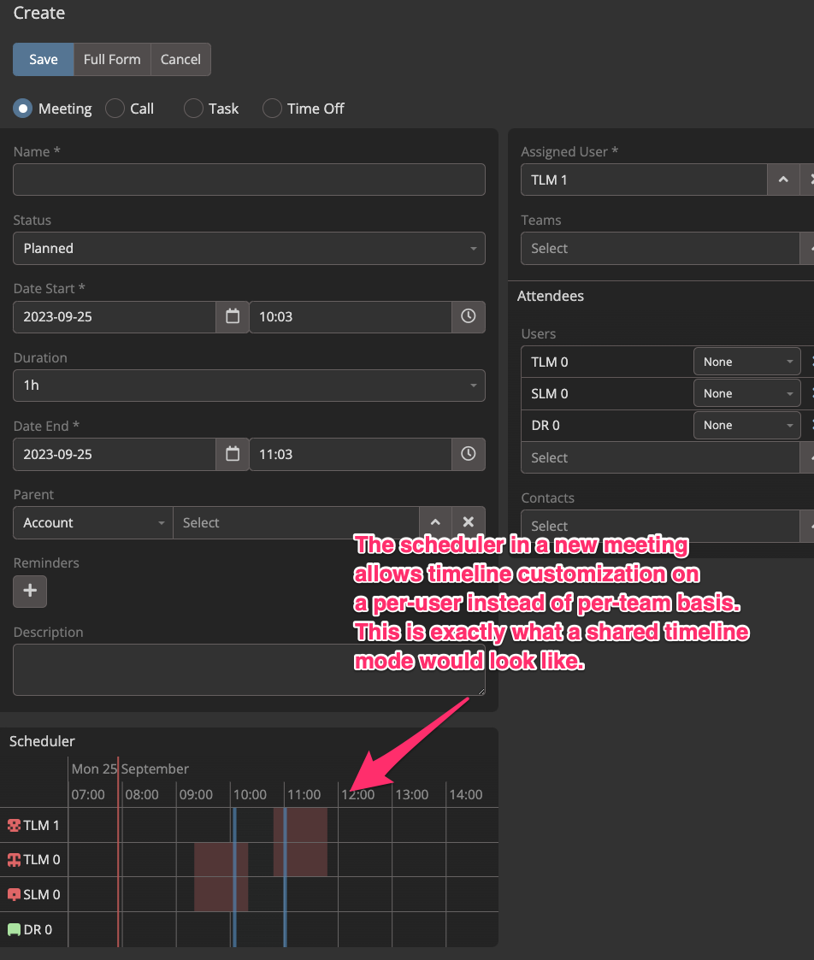Select the Call radio button

click(x=115, y=109)
